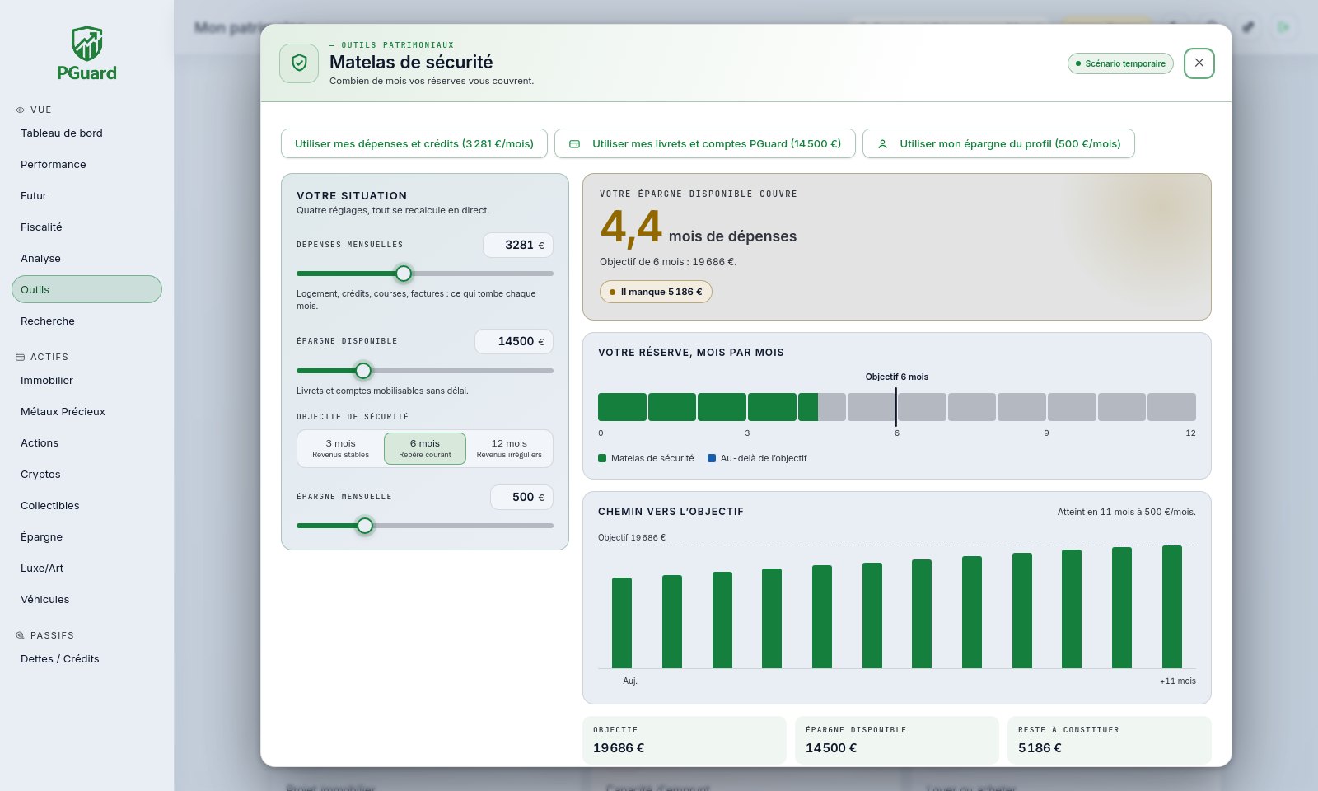Click the Dépenses mensuelles 3281 field
Viewport: 1318px width, 791px height.
(x=518, y=245)
